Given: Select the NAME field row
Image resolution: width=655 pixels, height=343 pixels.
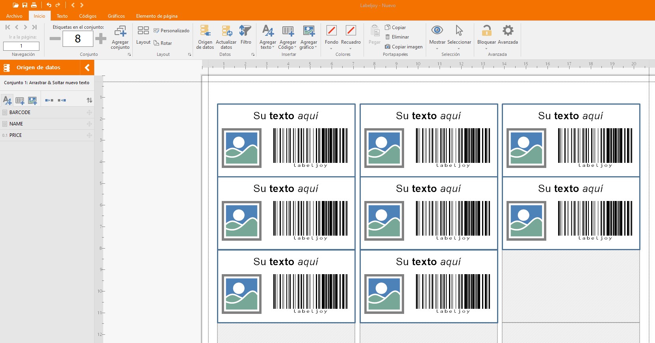Looking at the screenshot, I should tap(47, 124).
